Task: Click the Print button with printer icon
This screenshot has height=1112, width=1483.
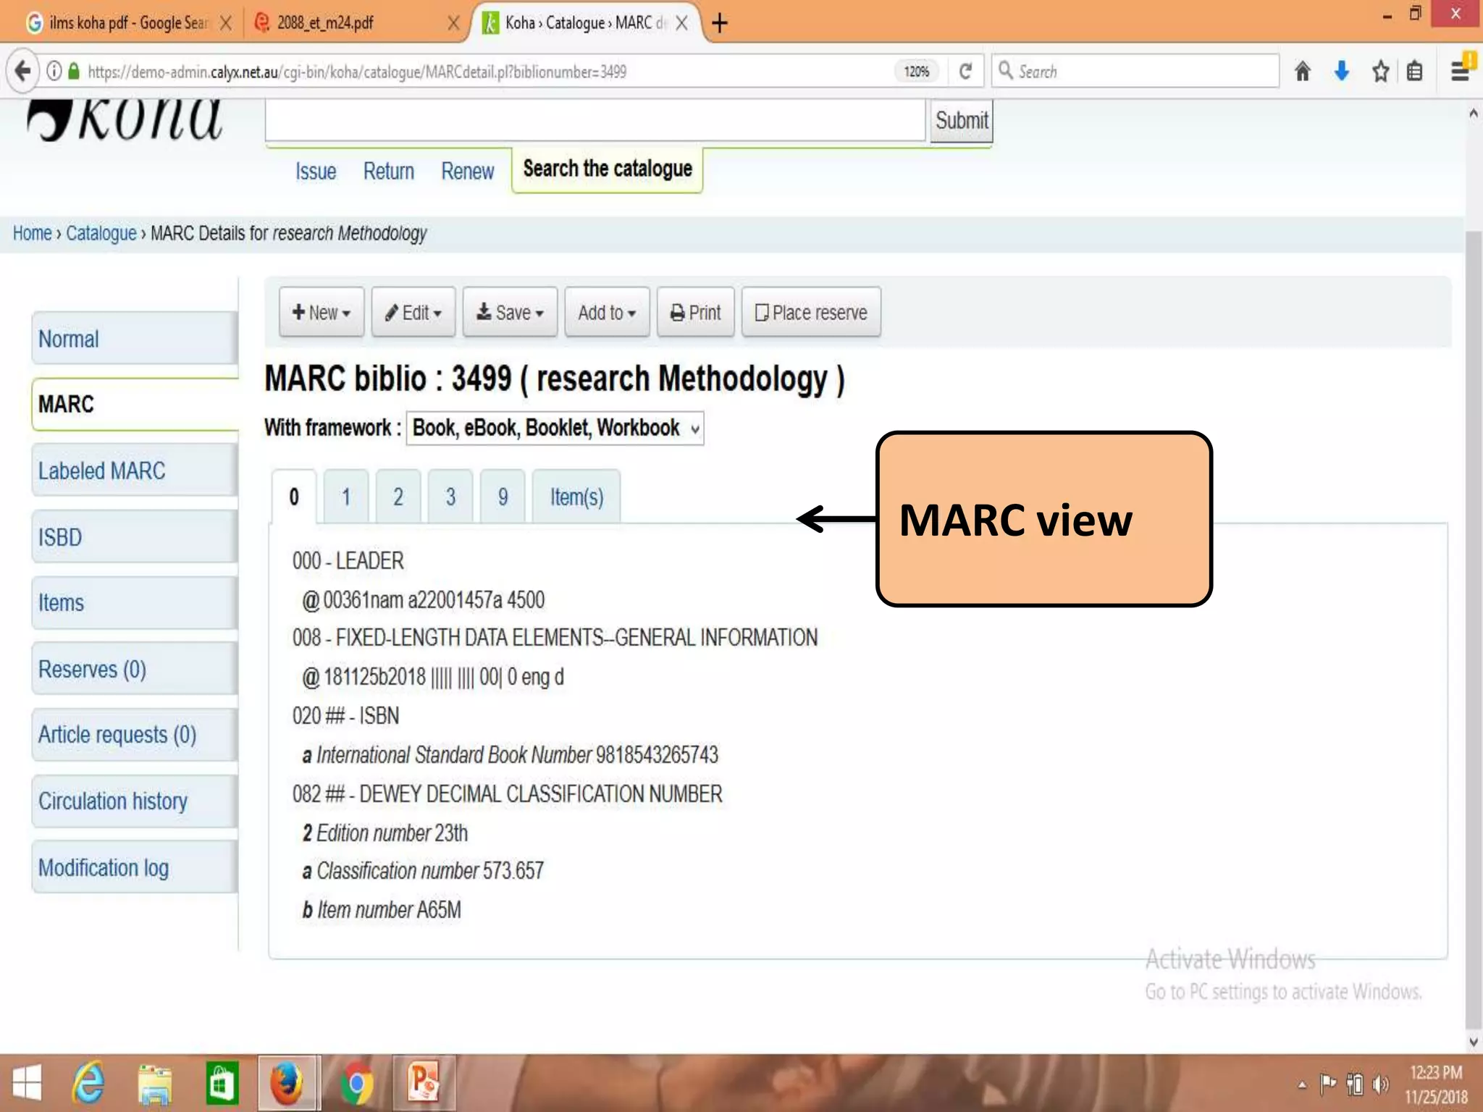Action: [695, 312]
